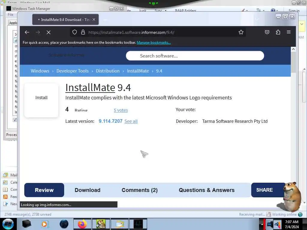
Task: Select the Applications tab in Task Manager
Action: click(13, 23)
